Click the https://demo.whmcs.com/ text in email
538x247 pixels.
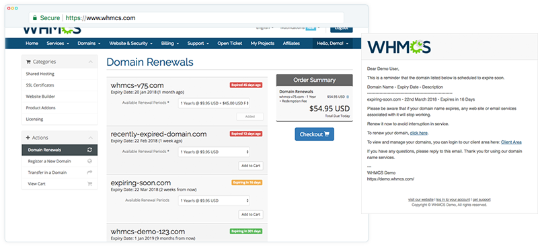click(x=391, y=179)
